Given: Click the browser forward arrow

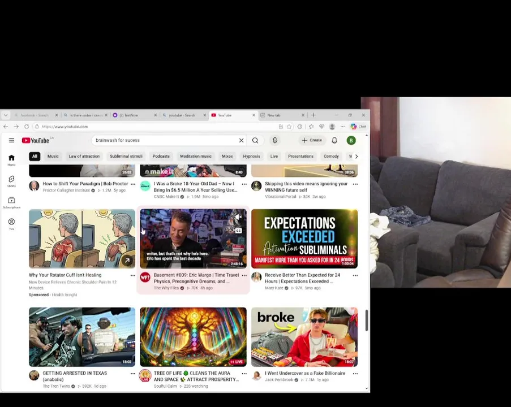Looking at the screenshot, I should click(x=16, y=127).
